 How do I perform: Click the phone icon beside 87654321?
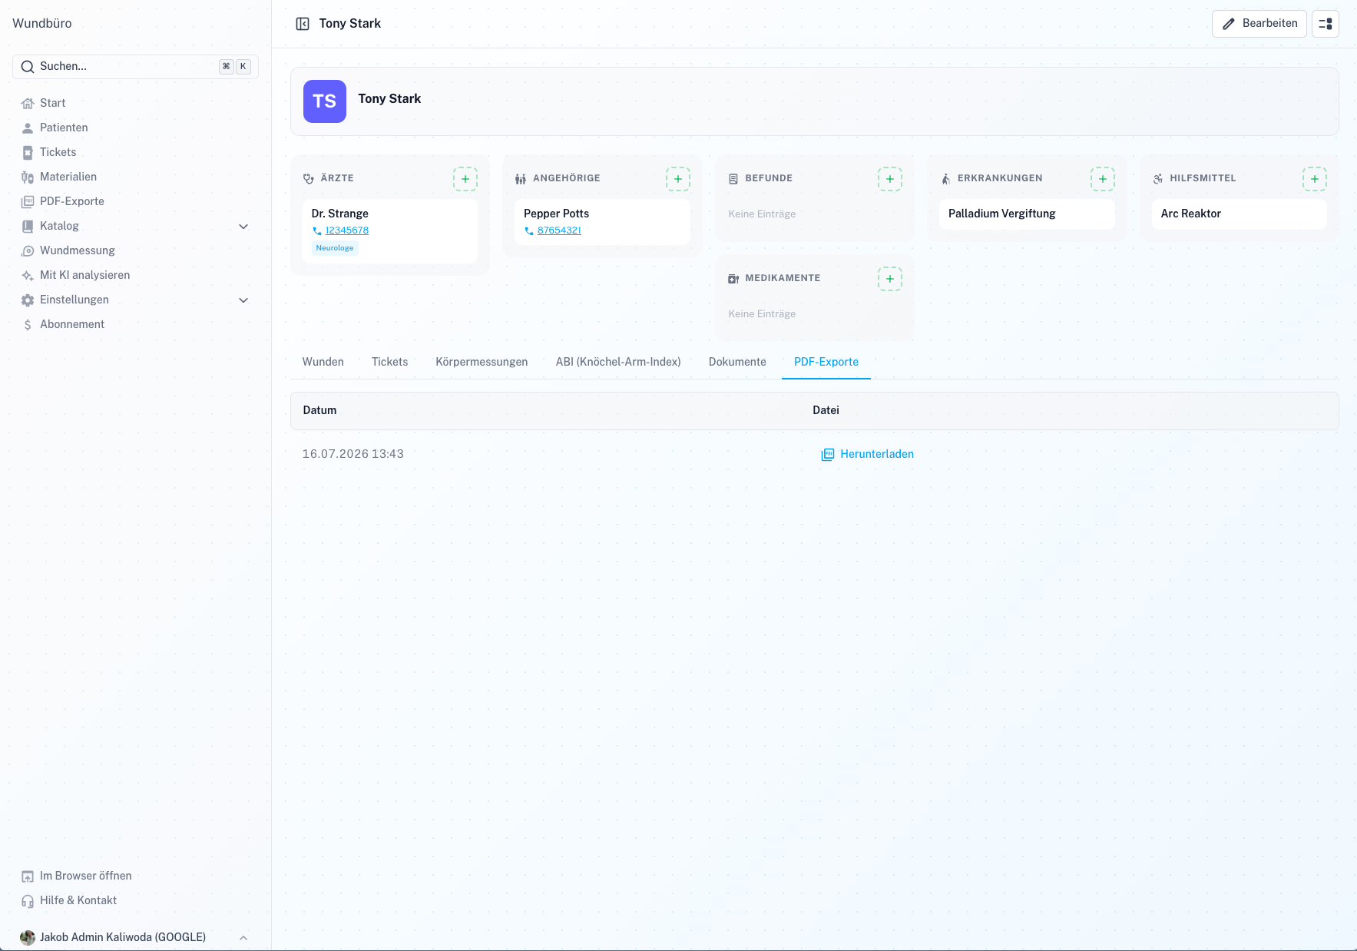tap(529, 230)
